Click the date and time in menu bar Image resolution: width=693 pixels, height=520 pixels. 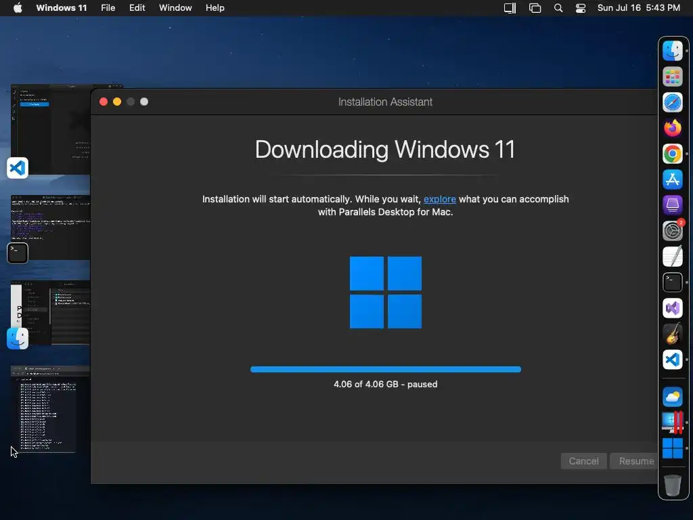(x=639, y=8)
